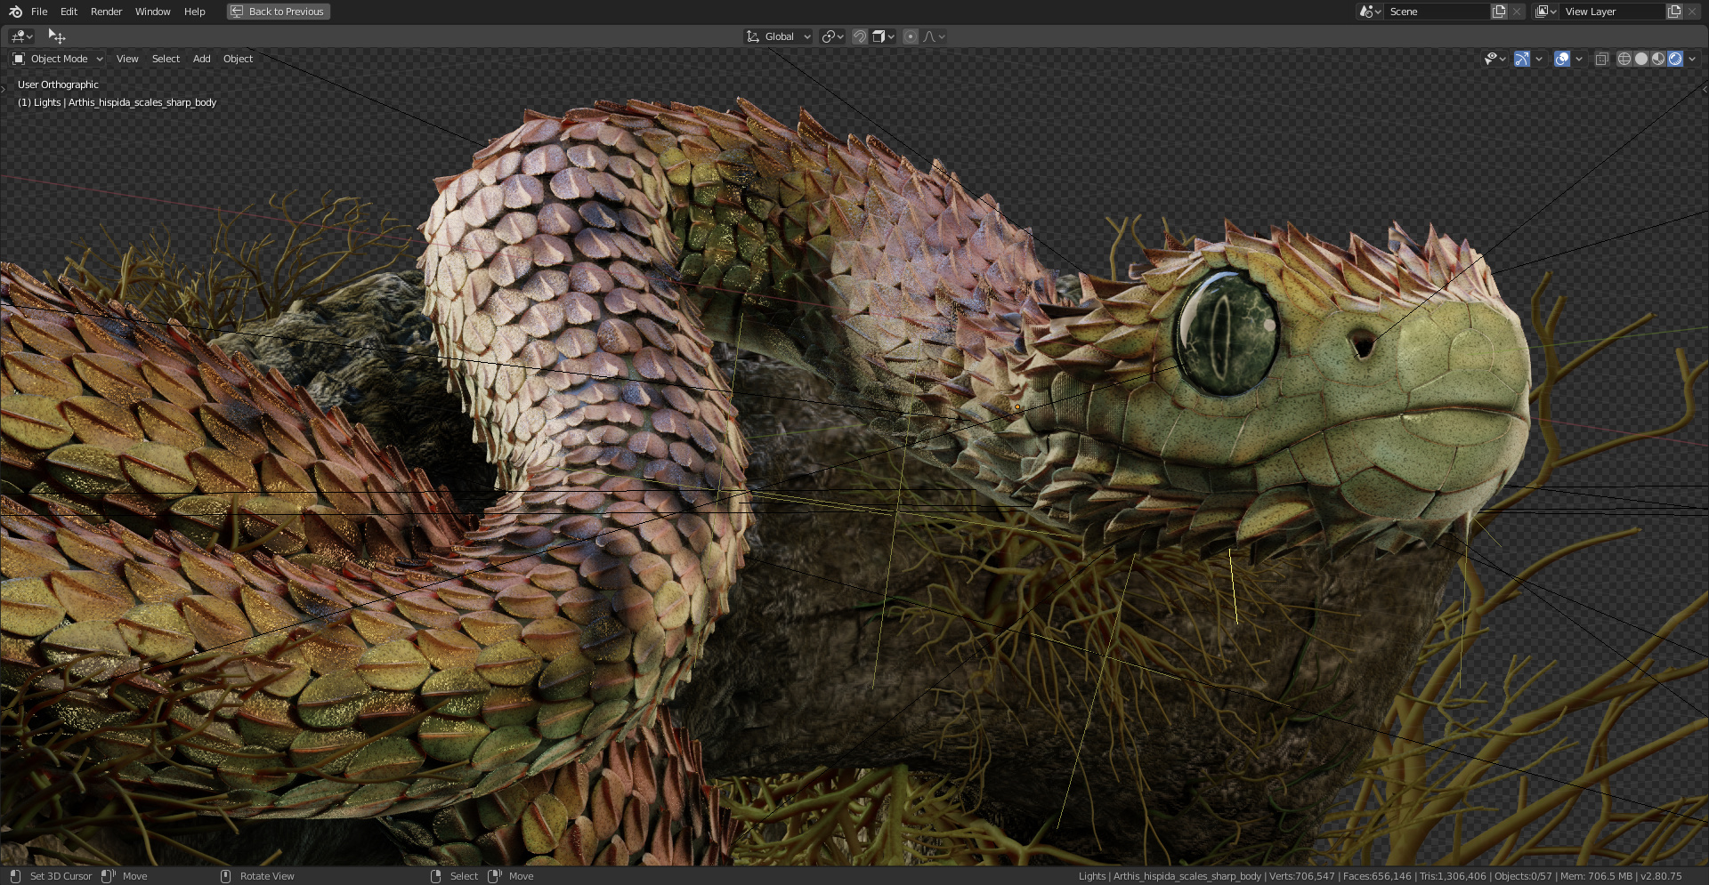Viewport: 1709px width, 885px height.
Task: Click the 'Mem: 706.5 MB' status bar entry
Action: point(1596,876)
